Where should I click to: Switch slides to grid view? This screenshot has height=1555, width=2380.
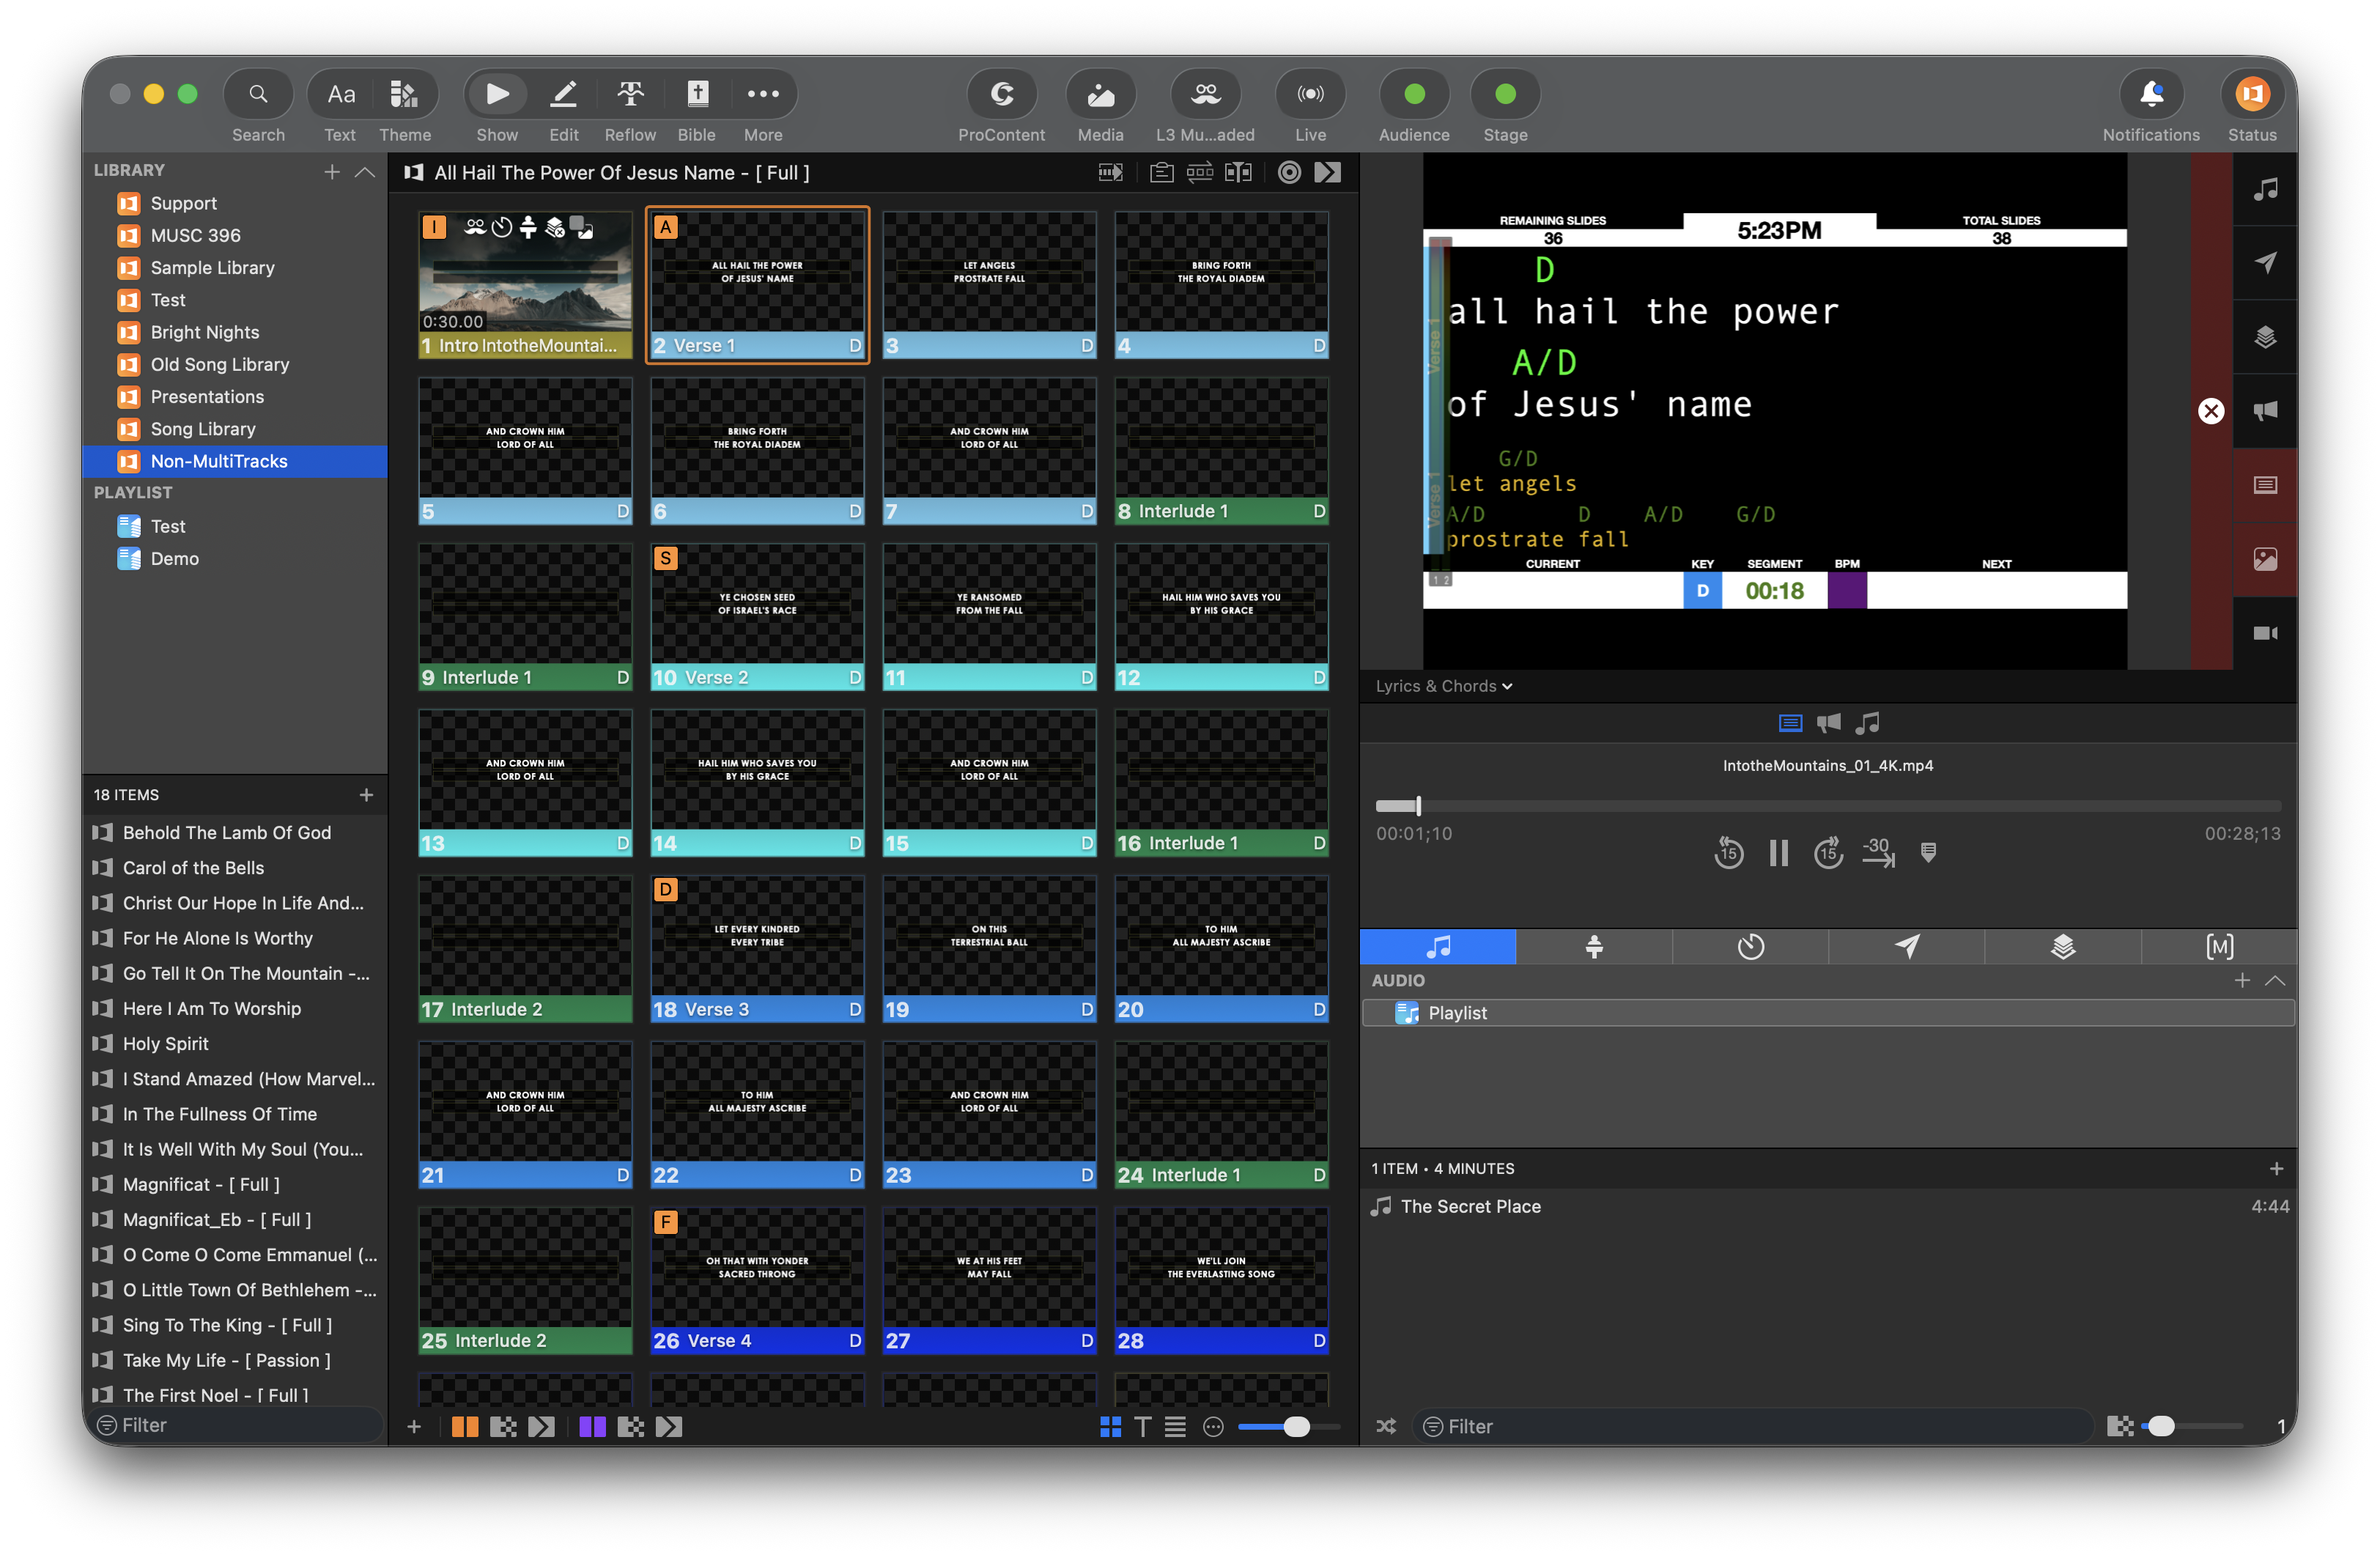click(1110, 1427)
